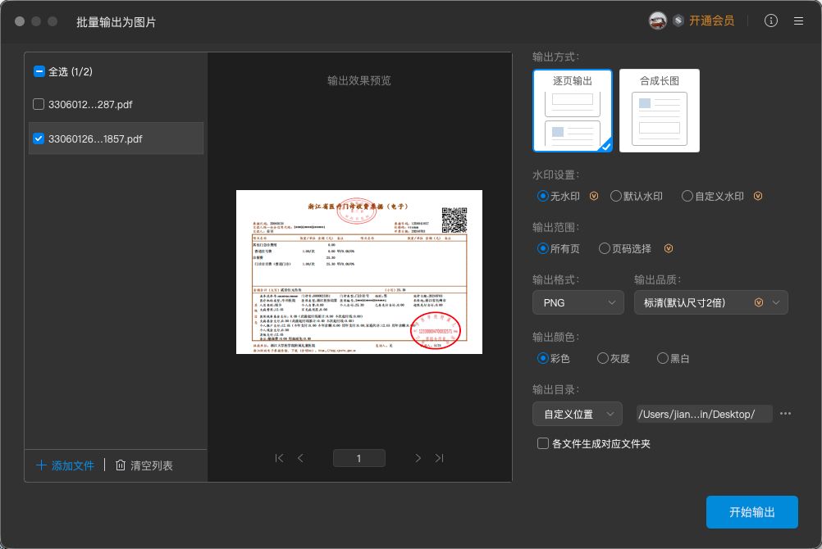Choose 黑白 output color
Viewport: 822px width, 549px height.
click(663, 358)
